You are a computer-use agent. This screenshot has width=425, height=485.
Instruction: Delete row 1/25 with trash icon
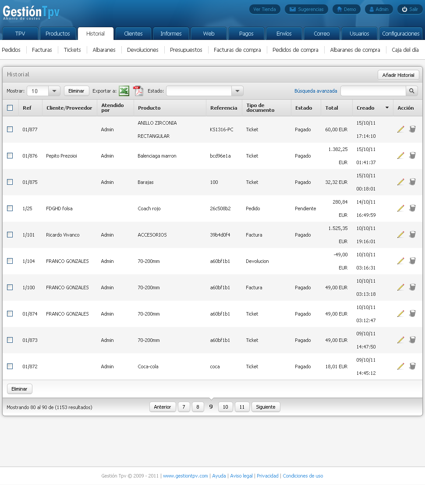412,208
